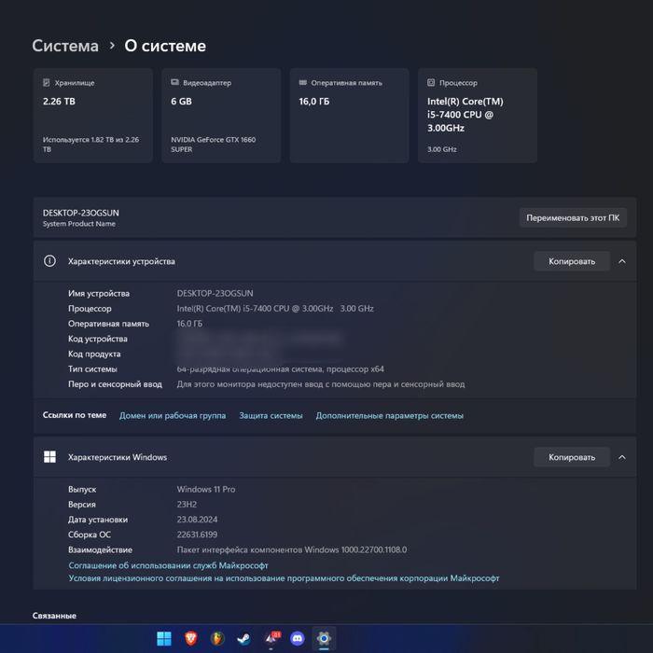Open the Windows Start menu
Screen dimensions: 653x653
pyautogui.click(x=163, y=638)
